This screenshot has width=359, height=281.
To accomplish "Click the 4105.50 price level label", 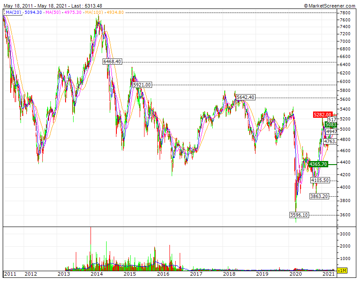I will 320,180.
